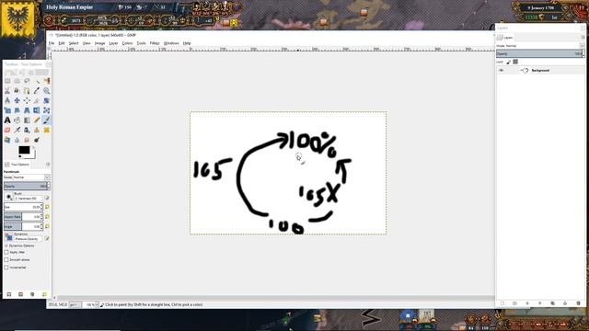Select the Measure tool

(7, 100)
